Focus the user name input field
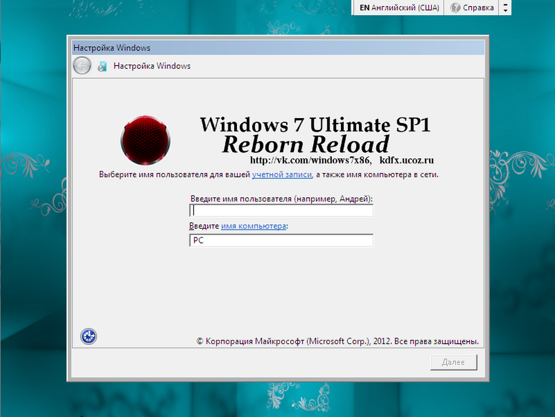 (281, 210)
